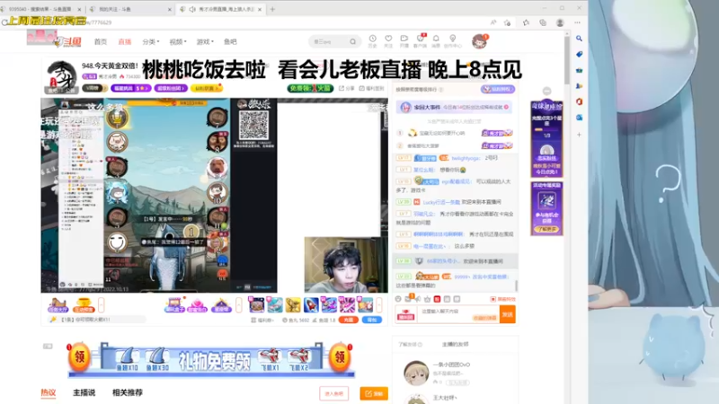Click the Douyu site logo
Viewport: 719px width, 404px height.
click(x=69, y=41)
